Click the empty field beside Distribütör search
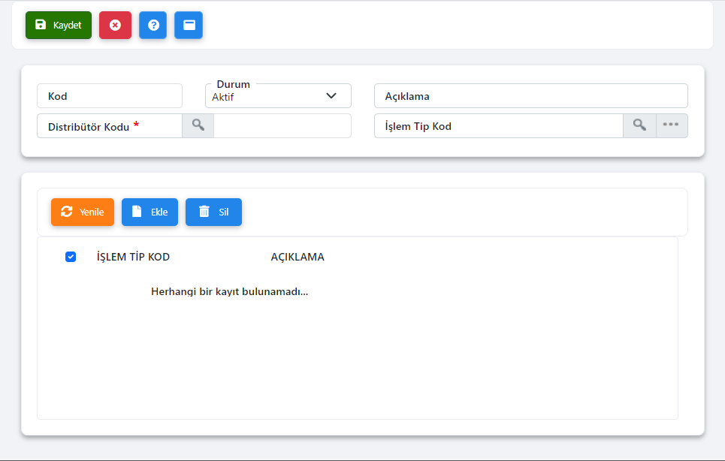The height and width of the screenshot is (461, 725). 282,126
